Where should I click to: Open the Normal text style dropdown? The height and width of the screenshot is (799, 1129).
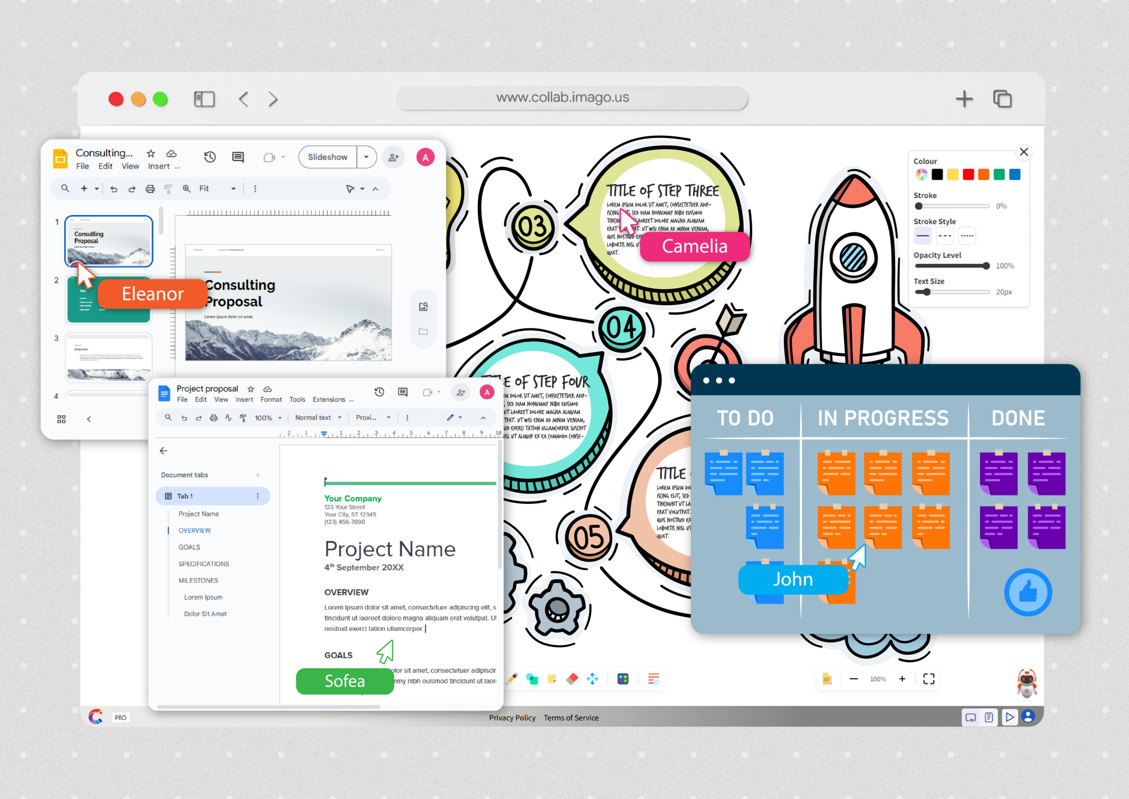[318, 418]
